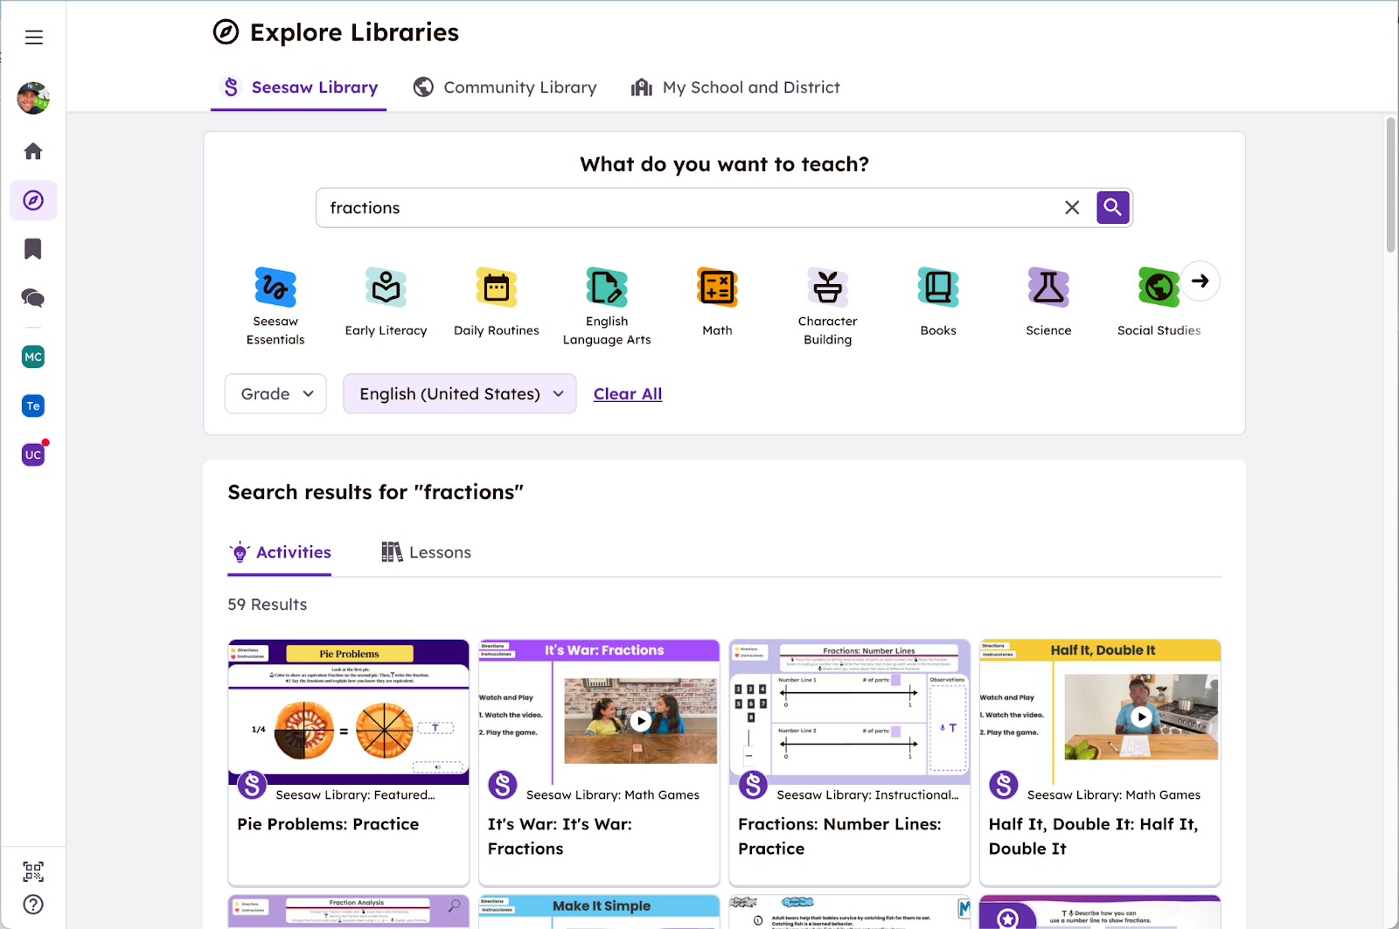Open It's War: Fractions title
This screenshot has width=1399, height=929.
(560, 836)
